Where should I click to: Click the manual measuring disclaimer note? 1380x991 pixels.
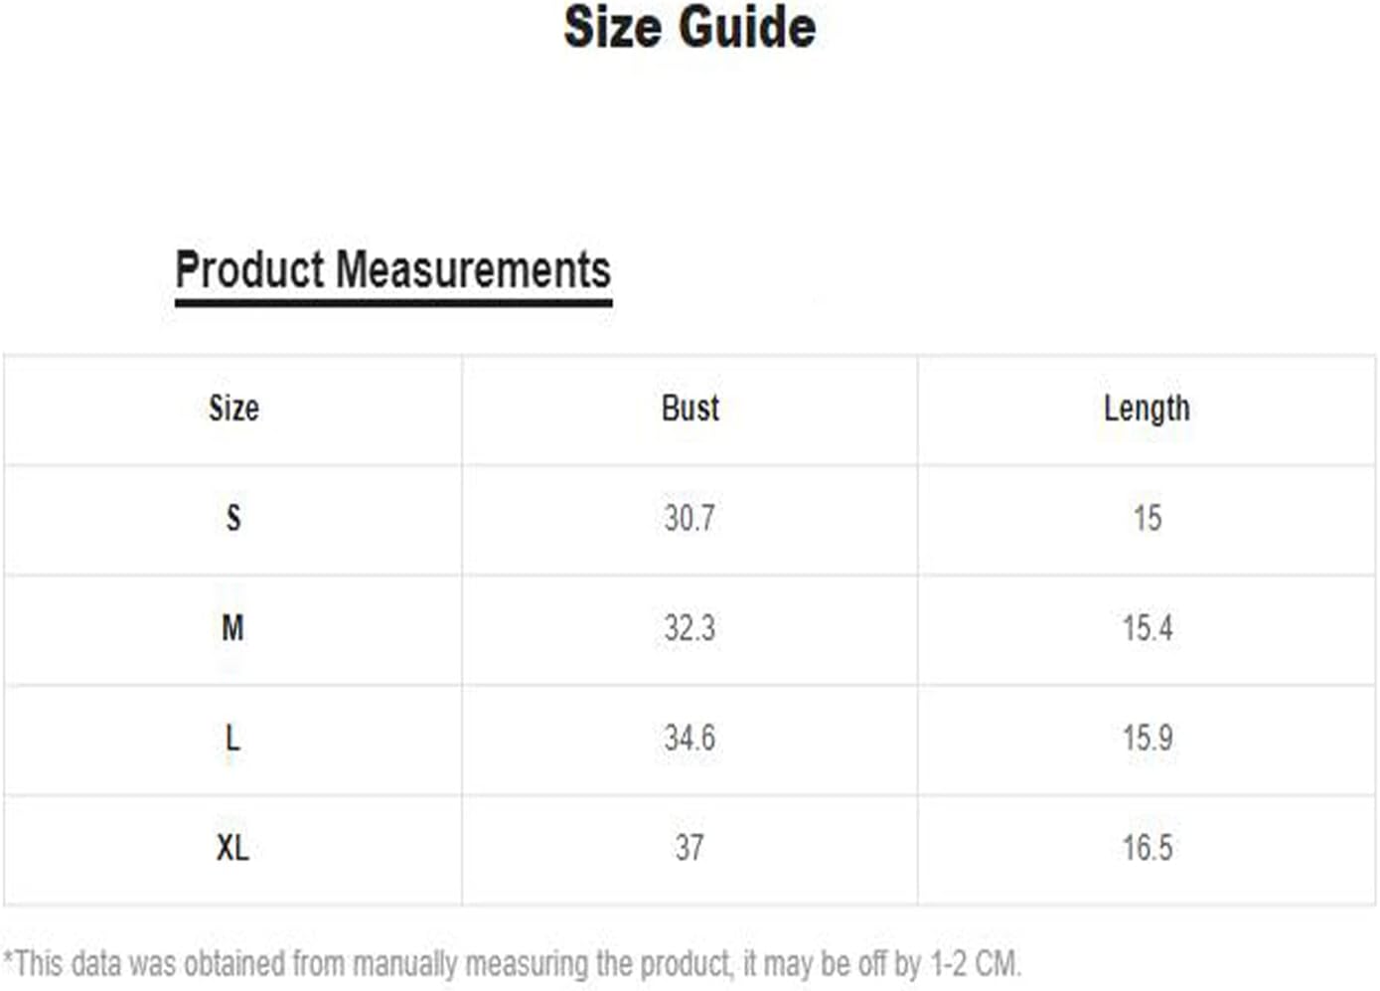(512, 964)
